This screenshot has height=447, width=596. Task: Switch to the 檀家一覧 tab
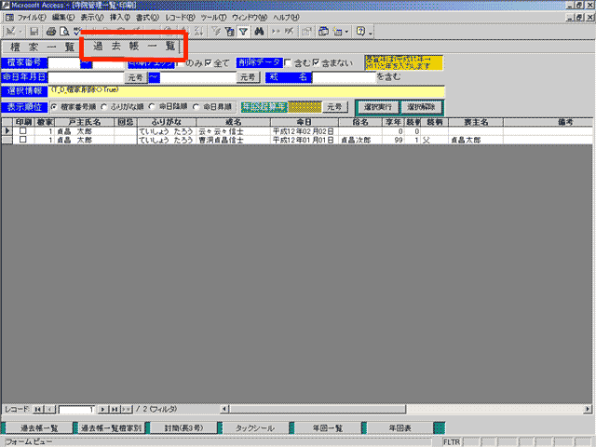(x=41, y=47)
